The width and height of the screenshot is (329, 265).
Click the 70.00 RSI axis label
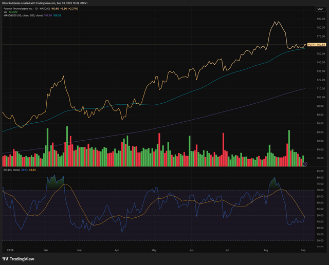pos(320,190)
